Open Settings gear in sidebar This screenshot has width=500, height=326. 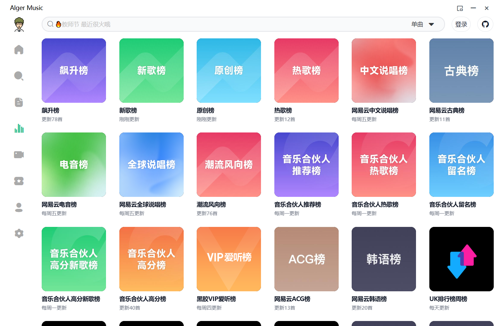coord(19,233)
